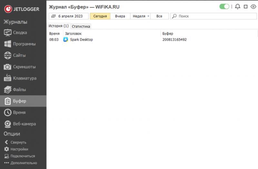The image size is (258, 169).
Task: Show entries for Вчера
Action: point(120,16)
